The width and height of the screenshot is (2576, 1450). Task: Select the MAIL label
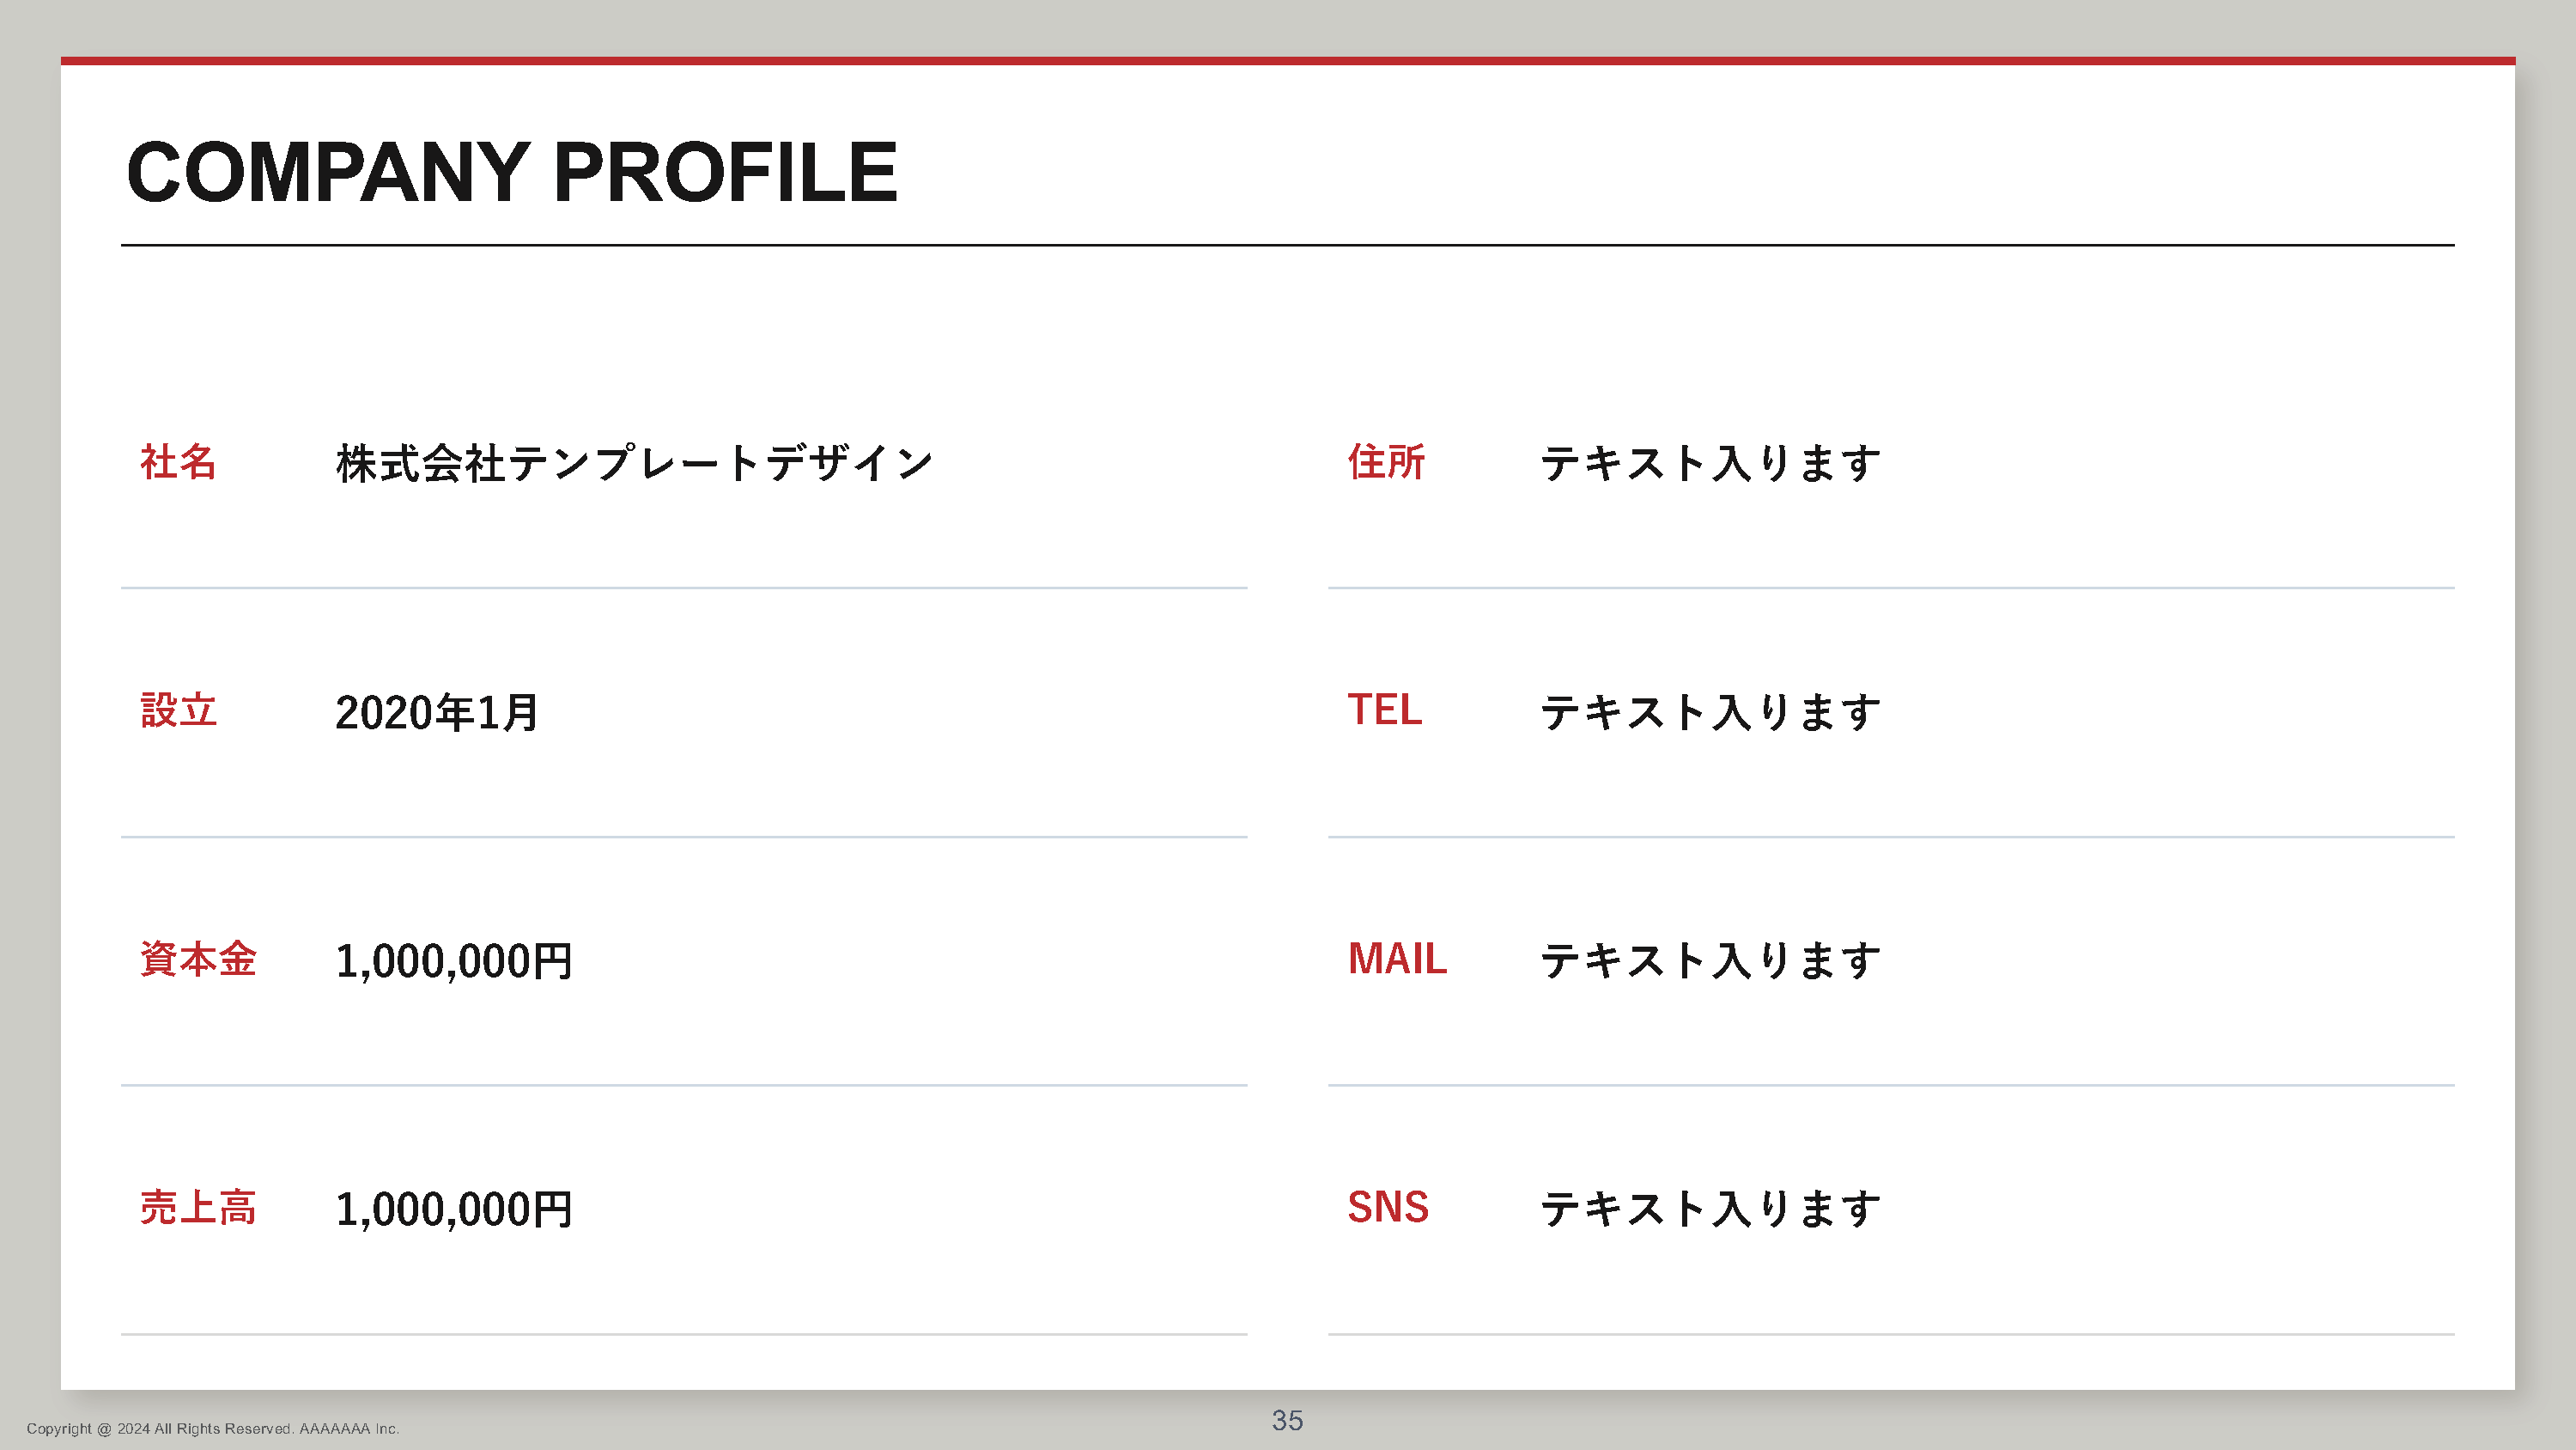1397,959
